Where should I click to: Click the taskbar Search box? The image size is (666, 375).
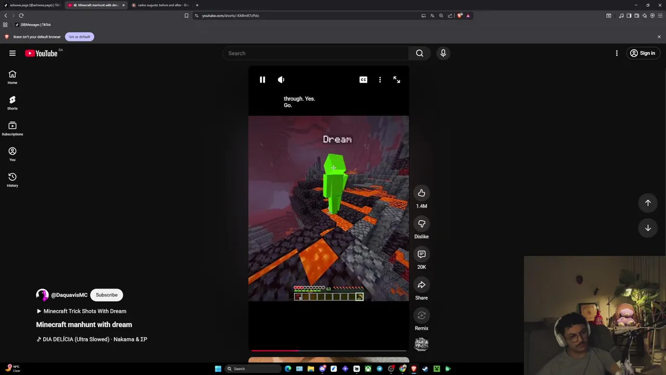pyautogui.click(x=252, y=369)
